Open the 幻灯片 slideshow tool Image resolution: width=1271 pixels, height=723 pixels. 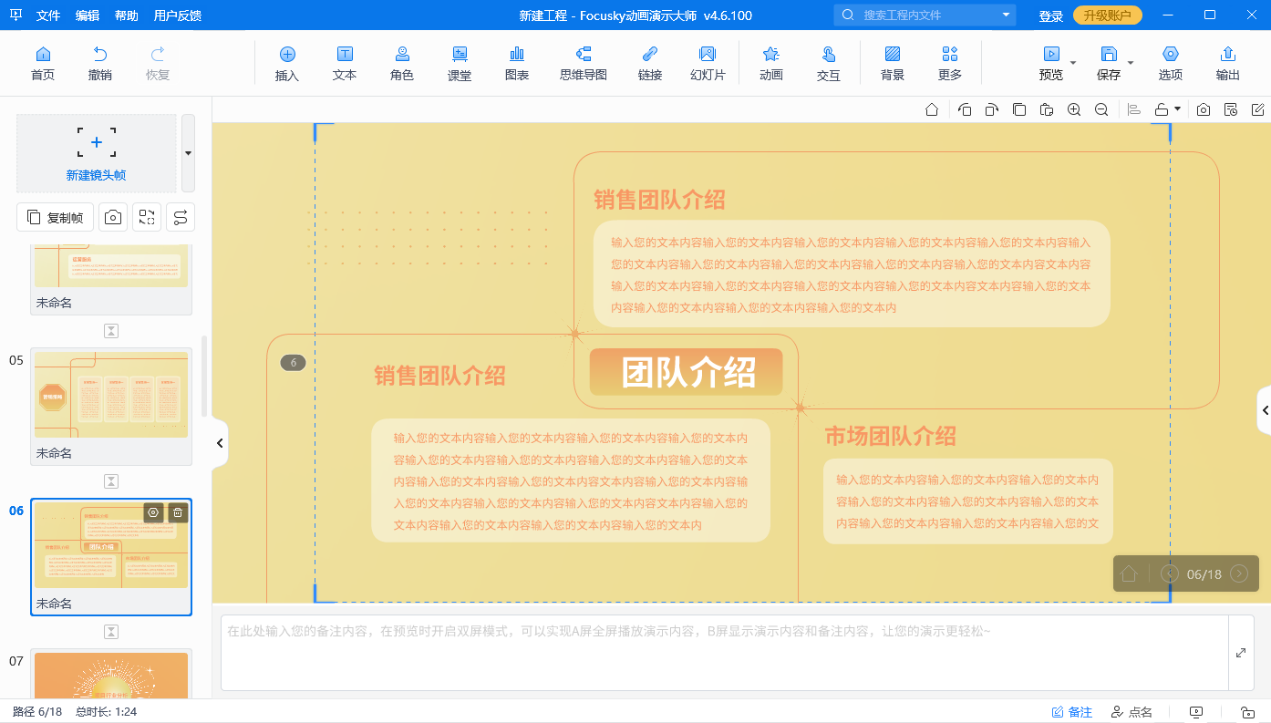(x=708, y=63)
